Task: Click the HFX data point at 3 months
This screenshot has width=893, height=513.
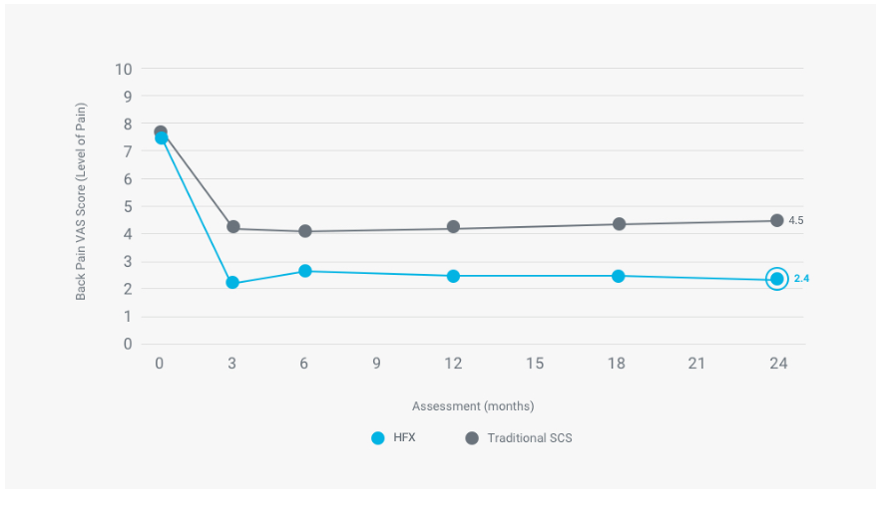Action: click(232, 283)
